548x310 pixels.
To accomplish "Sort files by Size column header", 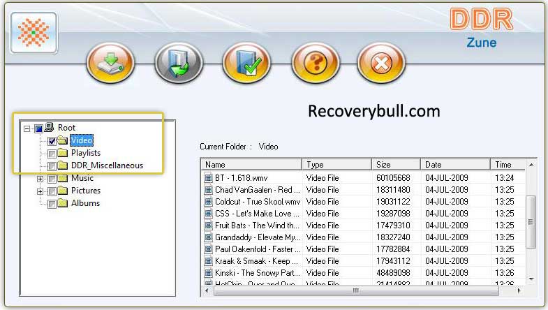I will (397, 165).
